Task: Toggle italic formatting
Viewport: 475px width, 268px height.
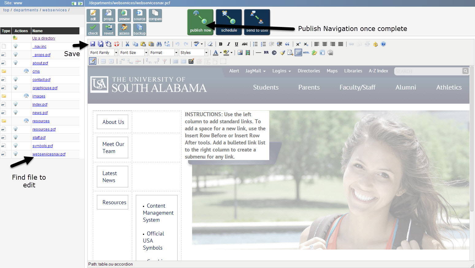Action: pos(228,44)
